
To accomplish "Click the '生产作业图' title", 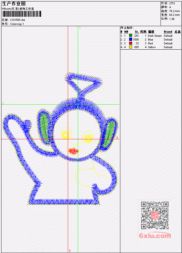I will [x=14, y=4].
